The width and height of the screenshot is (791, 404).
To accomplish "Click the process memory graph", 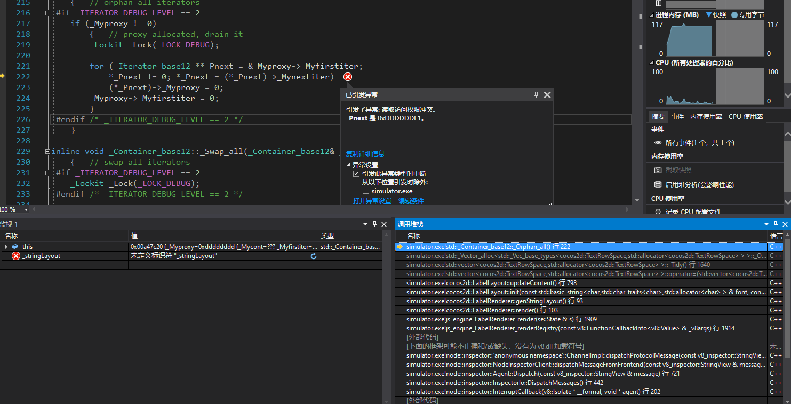I will [715, 38].
